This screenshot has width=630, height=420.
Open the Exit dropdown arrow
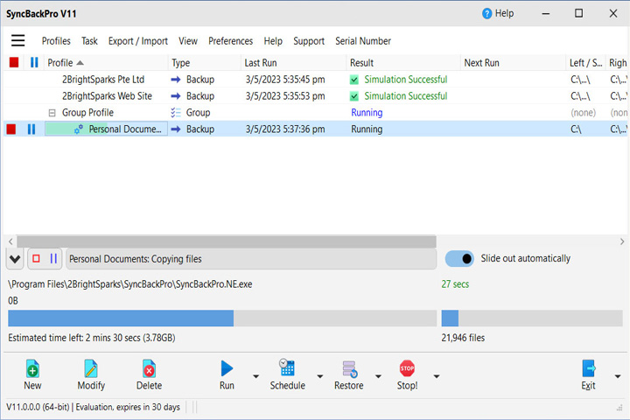(x=618, y=376)
